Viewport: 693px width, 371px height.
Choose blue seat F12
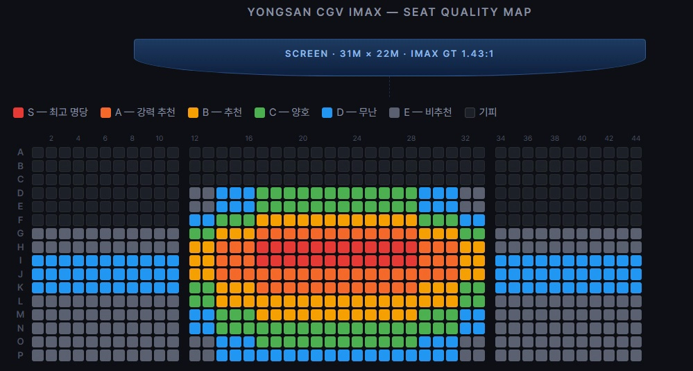[195, 220]
